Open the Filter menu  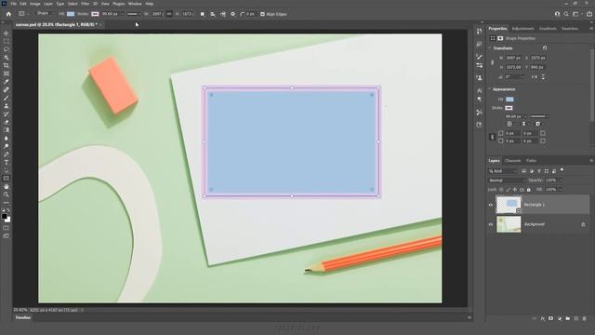[x=85, y=4]
